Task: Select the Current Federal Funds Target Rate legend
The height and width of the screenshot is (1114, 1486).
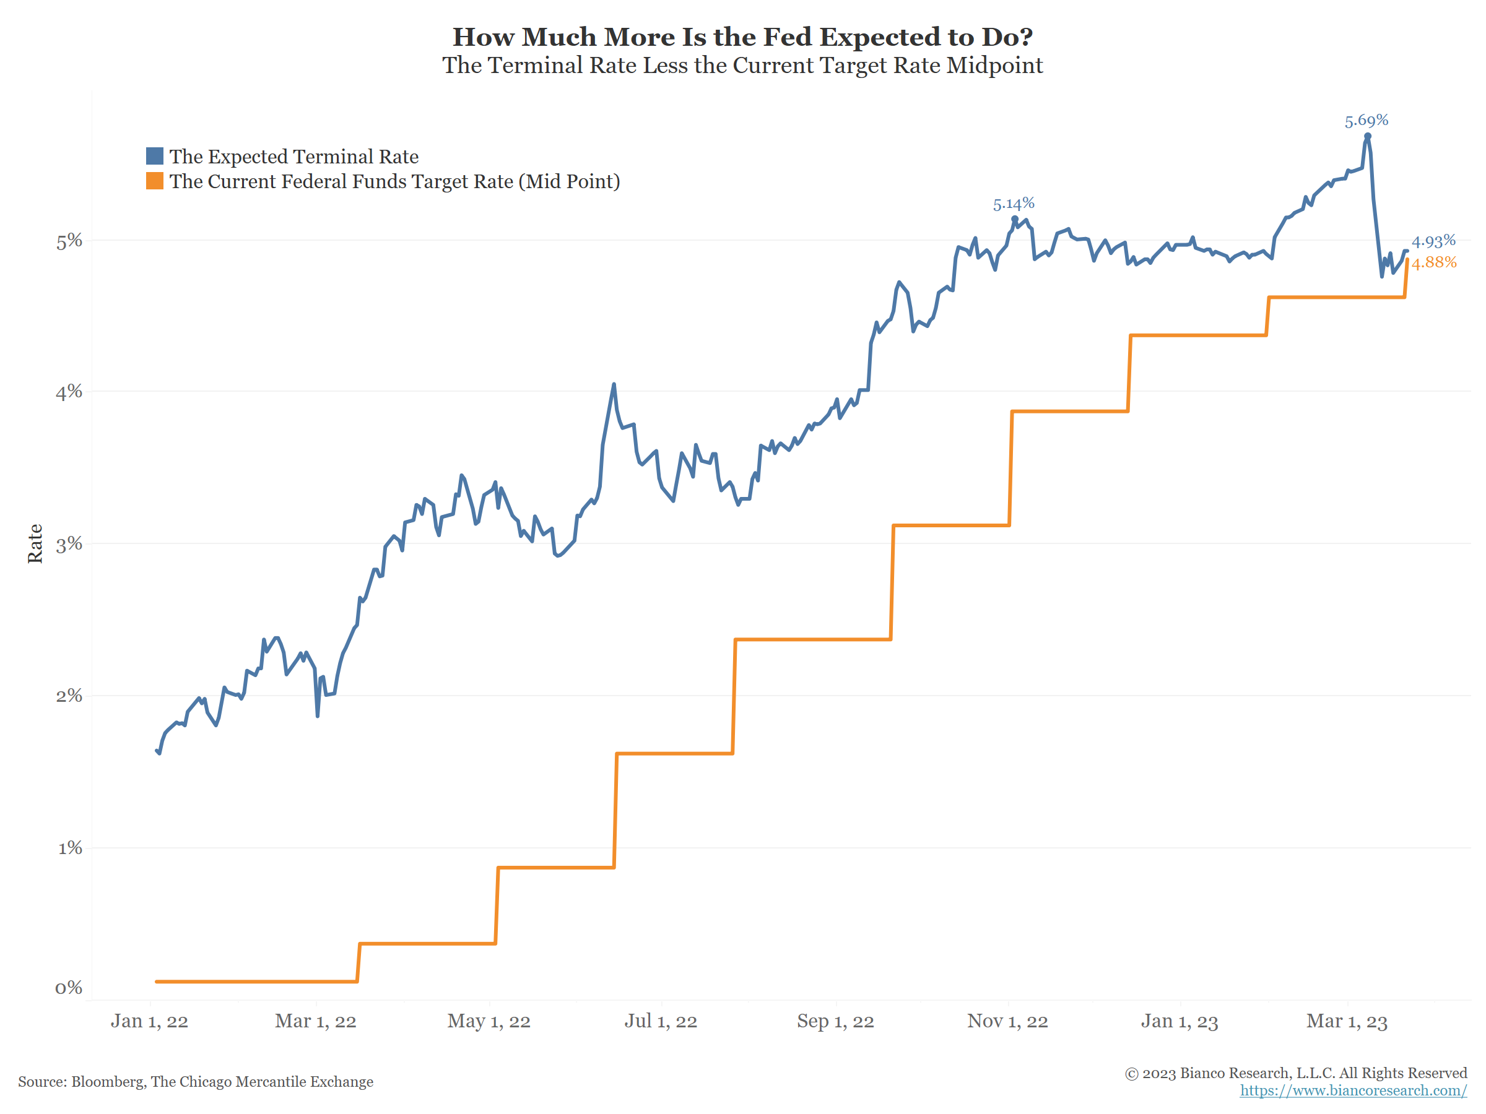Action: point(394,181)
